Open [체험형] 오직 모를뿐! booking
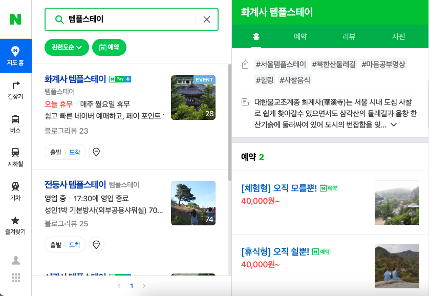Viewport: 429px width, 296px height. pos(279,188)
